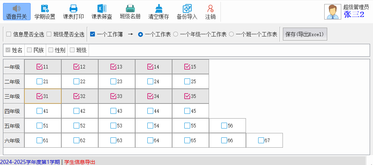Check the 性别 field checkbox
The height and width of the screenshot is (165, 373).
pyautogui.click(x=51, y=50)
